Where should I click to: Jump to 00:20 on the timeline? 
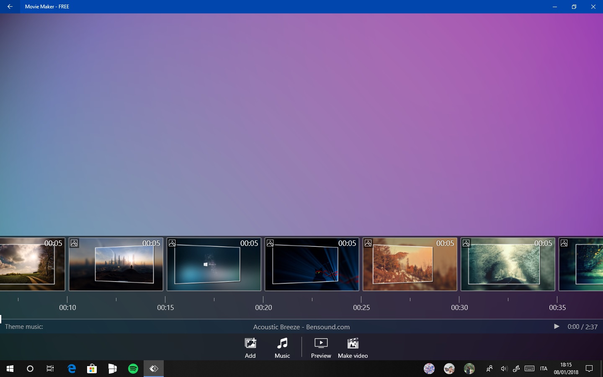pyautogui.click(x=263, y=307)
